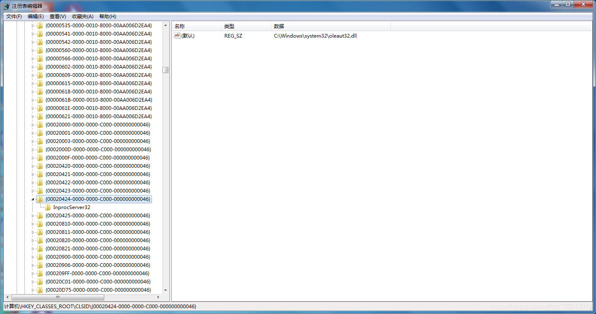This screenshot has width=596, height=314.
Task: Click the 数据 column header
Action: (331, 26)
